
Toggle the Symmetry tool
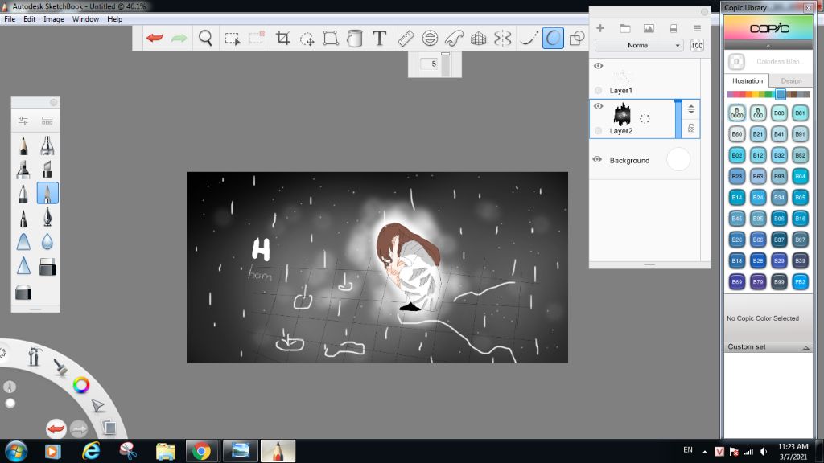click(502, 38)
